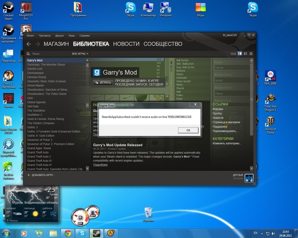Switch to the МАГАЗИН tab
298x238 pixels.
click(x=56, y=44)
